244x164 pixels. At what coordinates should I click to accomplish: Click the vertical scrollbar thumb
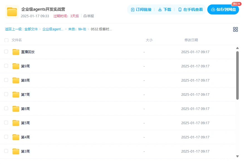[237, 75]
